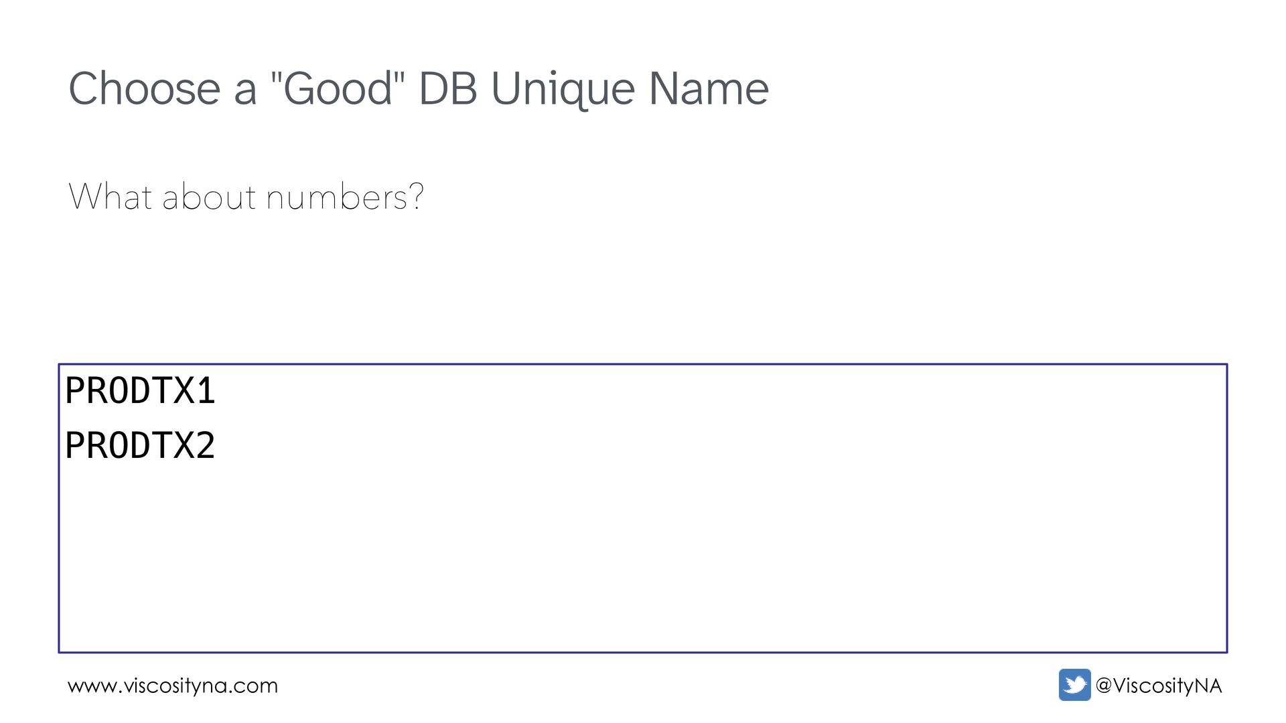Click the word "numbers?" in the subtitle
Image resolution: width=1286 pixels, height=723 pixels.
click(345, 197)
